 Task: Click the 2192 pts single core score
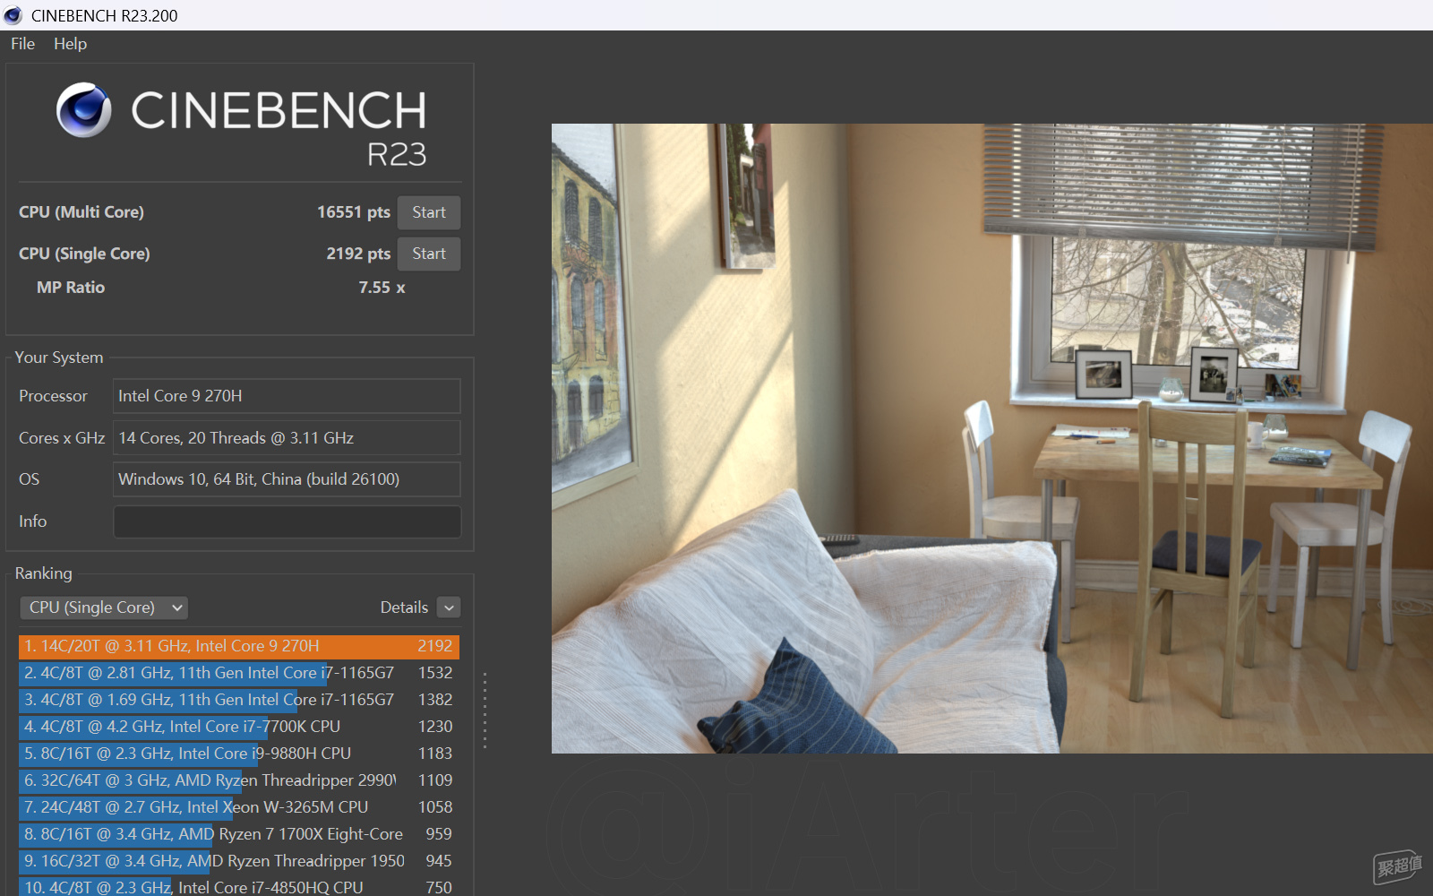[x=358, y=254]
